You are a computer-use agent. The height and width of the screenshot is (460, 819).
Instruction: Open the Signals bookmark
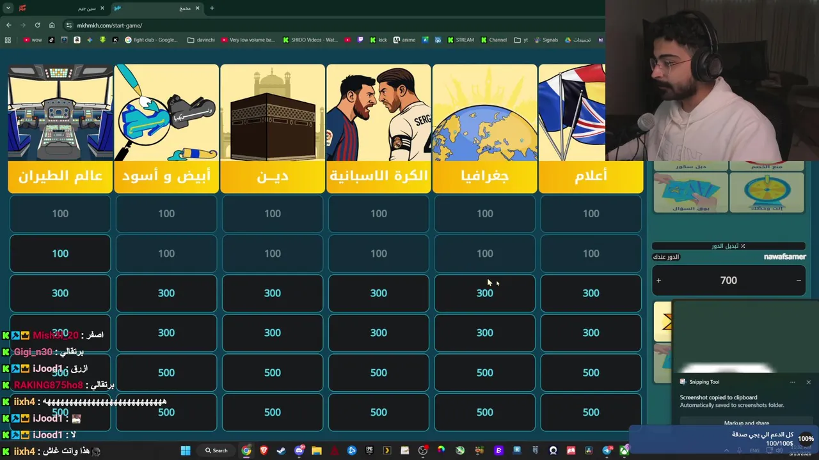pos(546,40)
